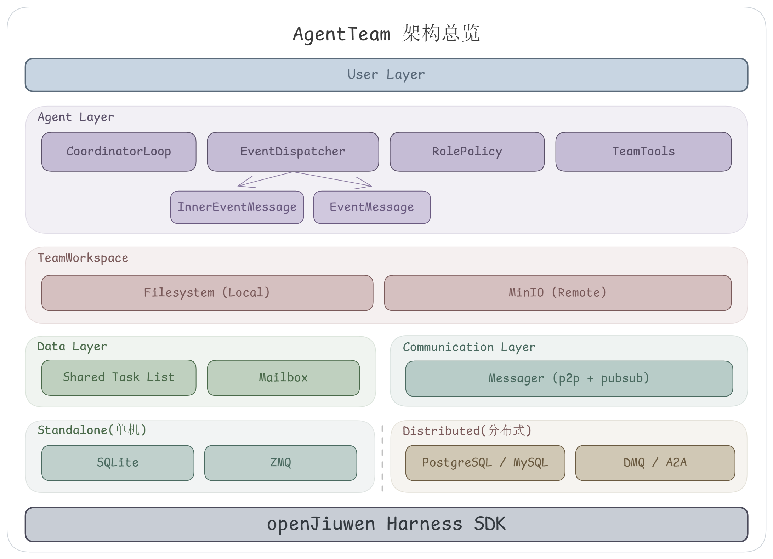773x559 pixels.
Task: Select the CoordinatorLoop block
Action: click(119, 152)
